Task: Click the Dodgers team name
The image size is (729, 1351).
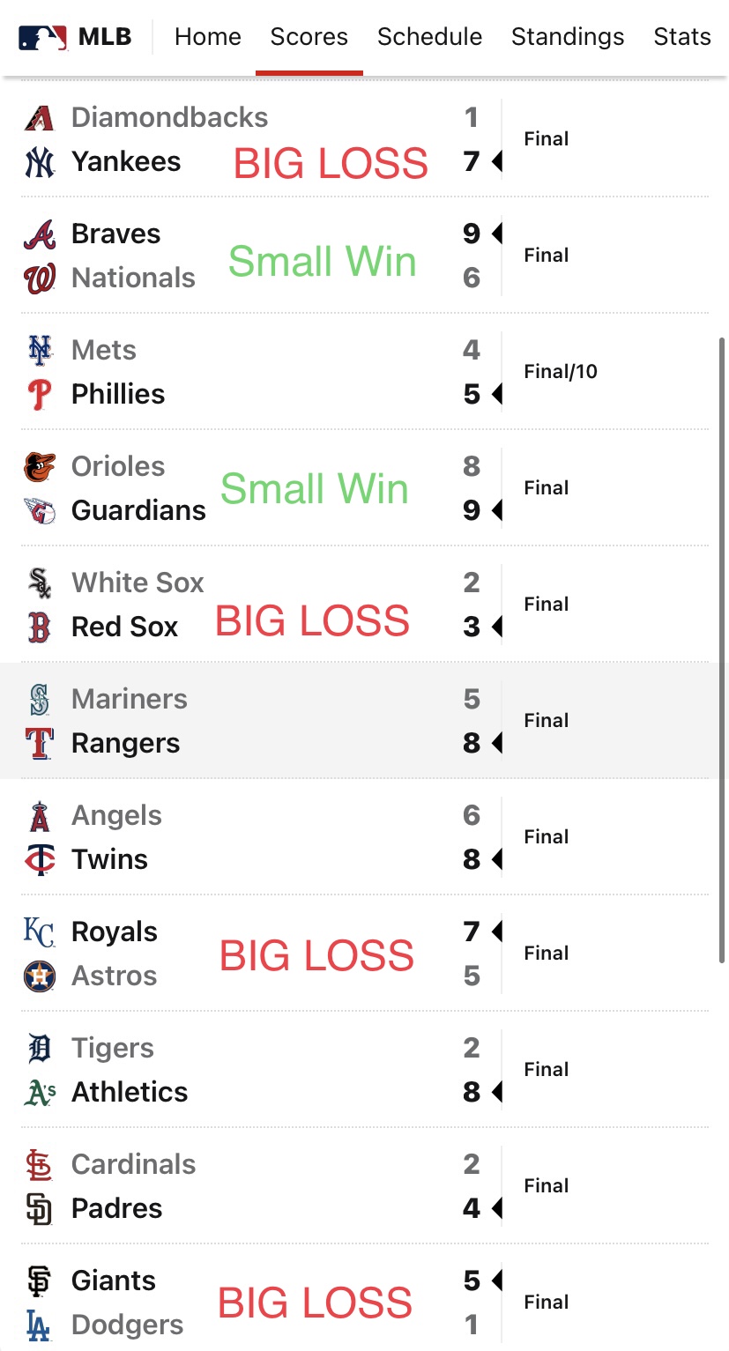Action: tap(128, 1325)
